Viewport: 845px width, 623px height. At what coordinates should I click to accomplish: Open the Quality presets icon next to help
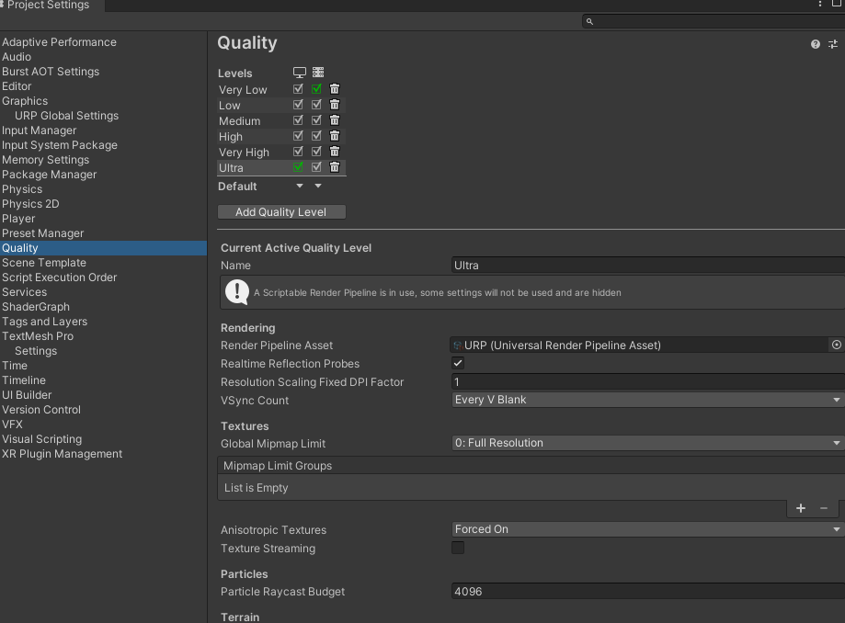[x=833, y=43]
